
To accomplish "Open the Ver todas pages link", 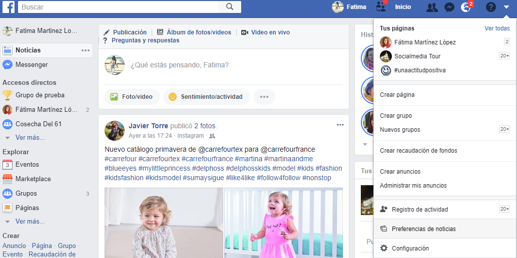I will point(497,28).
